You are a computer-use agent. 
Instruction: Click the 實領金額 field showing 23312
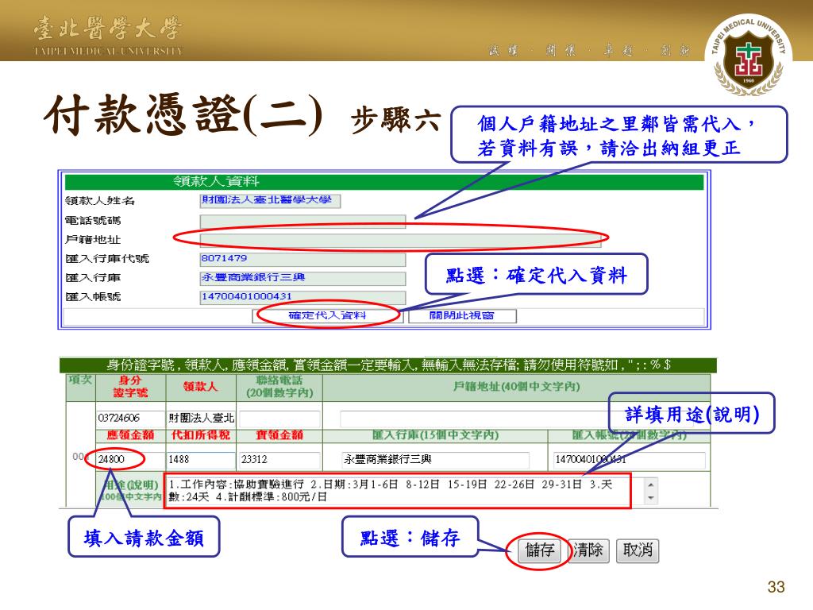tap(279, 459)
